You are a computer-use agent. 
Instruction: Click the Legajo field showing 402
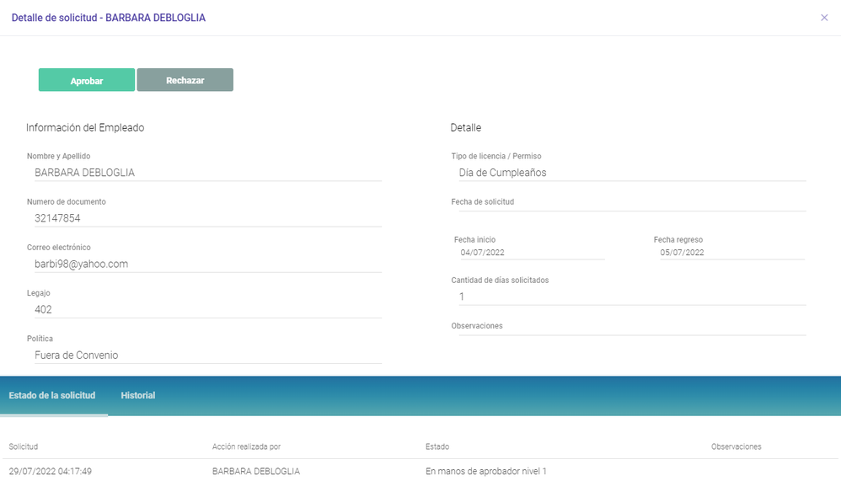(208, 309)
